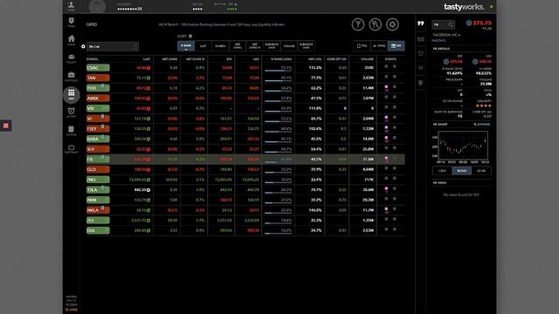This screenshot has width=559, height=314.
Task: Open the Positions briefcase icon
Action: click(72, 76)
